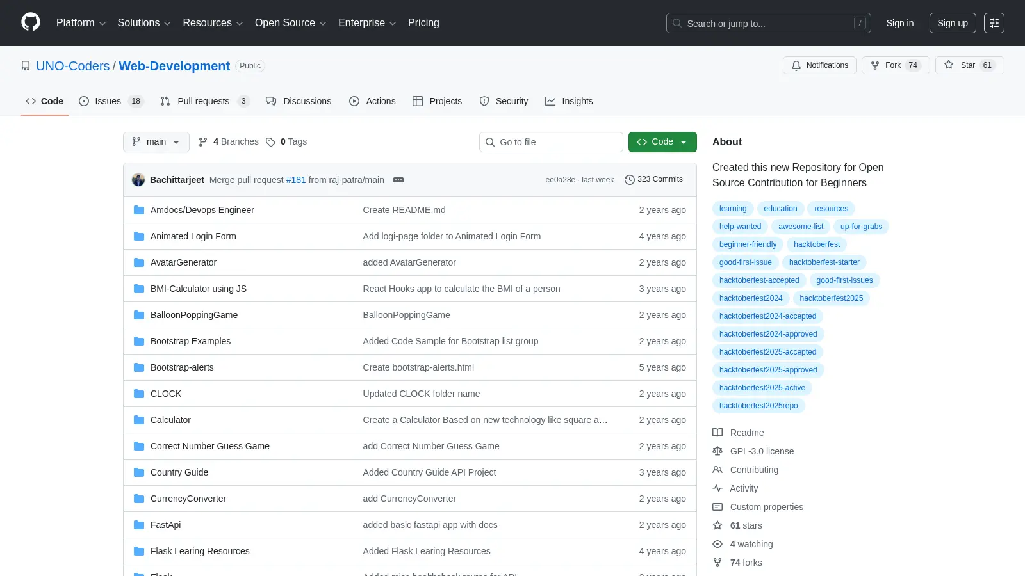This screenshot has height=576, width=1025.
Task: Click the Go to file input
Action: pyautogui.click(x=551, y=142)
